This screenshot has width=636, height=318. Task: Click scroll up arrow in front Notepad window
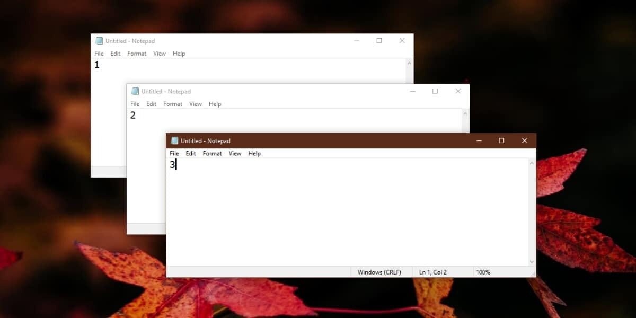[x=532, y=163]
